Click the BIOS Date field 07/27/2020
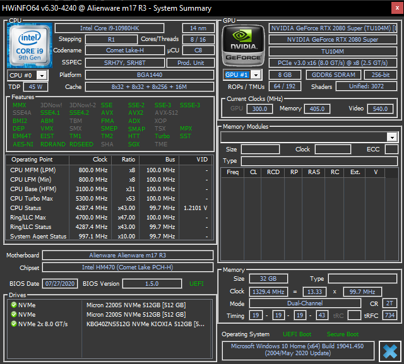404x364 pixels. pyautogui.click(x=61, y=283)
